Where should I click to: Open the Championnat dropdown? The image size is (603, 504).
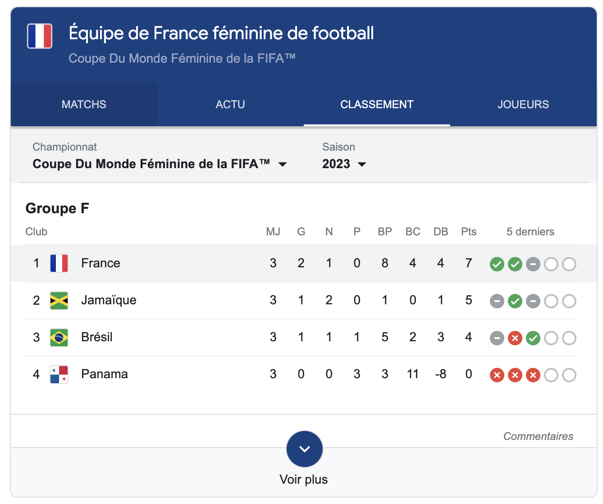(160, 164)
